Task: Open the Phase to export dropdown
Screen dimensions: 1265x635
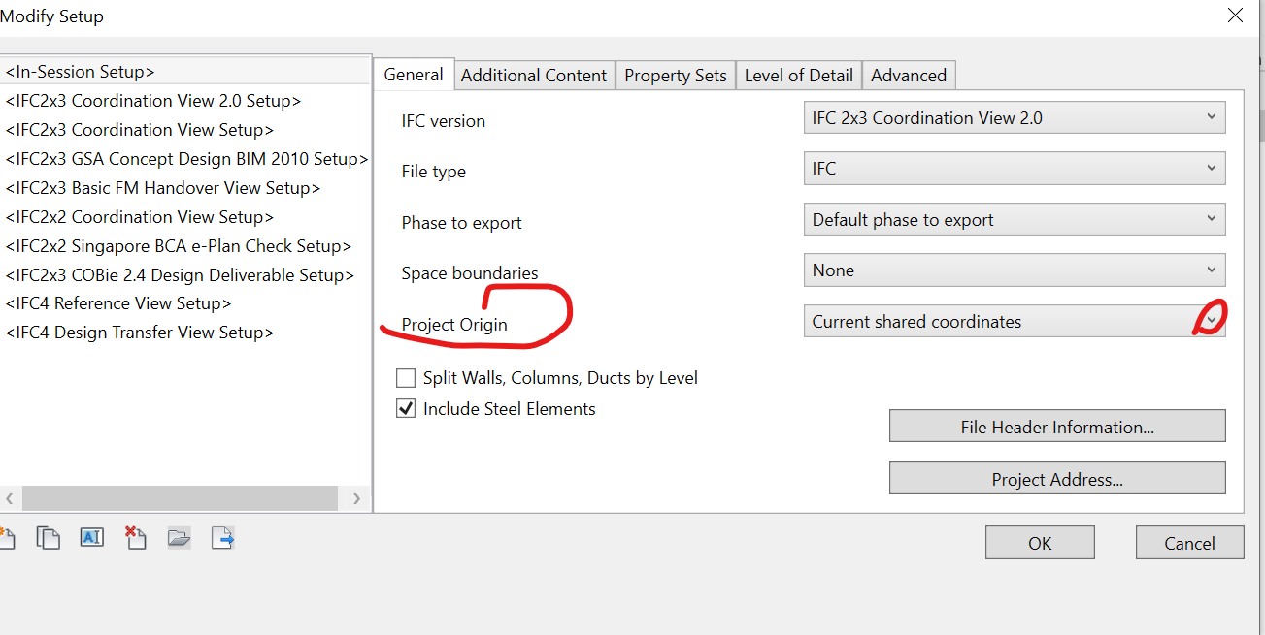Action: coord(1212,219)
